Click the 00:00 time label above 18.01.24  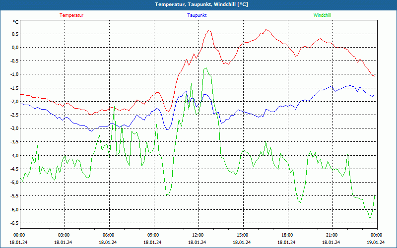click(19, 235)
